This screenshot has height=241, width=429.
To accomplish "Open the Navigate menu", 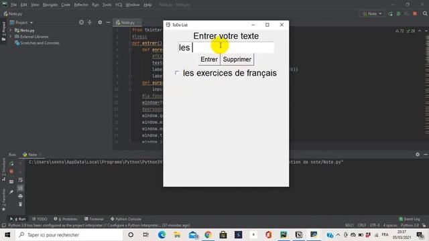I will [x=50, y=5].
